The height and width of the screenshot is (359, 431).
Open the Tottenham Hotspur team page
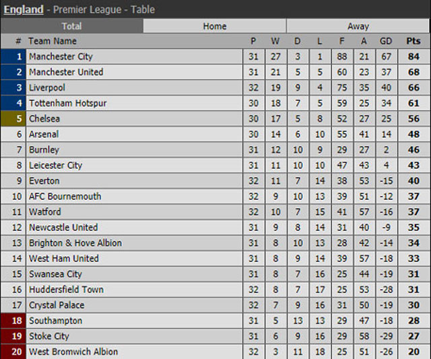pyautogui.click(x=67, y=103)
